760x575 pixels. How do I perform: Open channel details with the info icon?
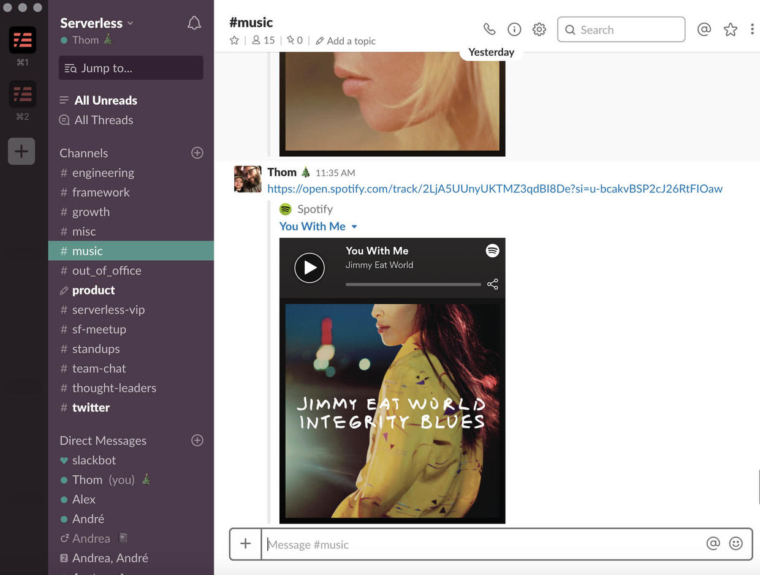(x=514, y=29)
